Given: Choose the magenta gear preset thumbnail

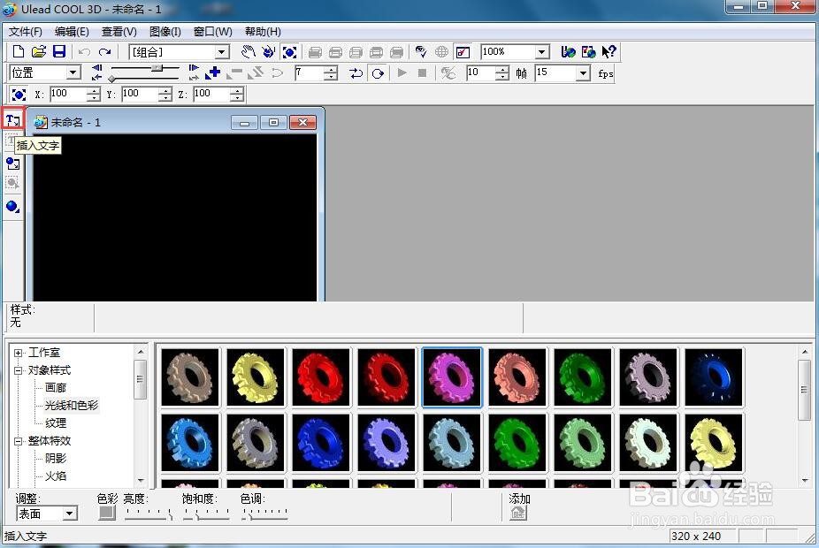Looking at the screenshot, I should [x=452, y=377].
